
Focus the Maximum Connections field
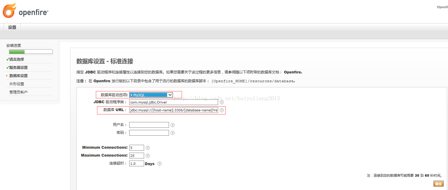136,155
